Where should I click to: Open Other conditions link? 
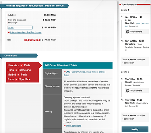74,126
